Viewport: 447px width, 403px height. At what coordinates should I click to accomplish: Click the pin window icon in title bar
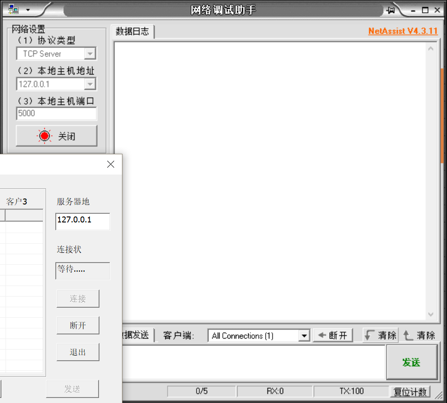point(391,10)
